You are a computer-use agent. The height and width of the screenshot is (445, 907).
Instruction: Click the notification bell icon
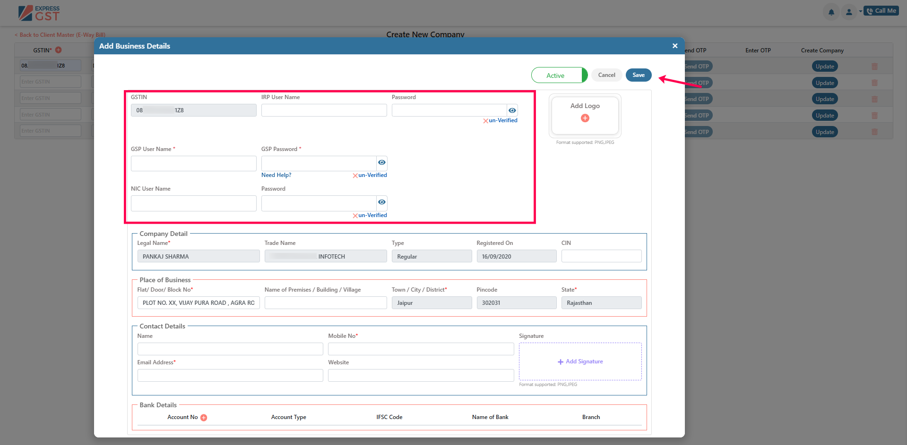[x=831, y=12]
